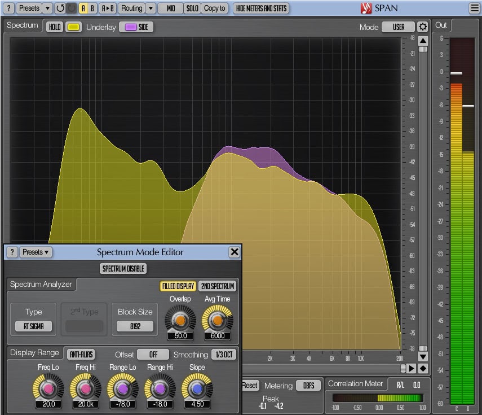
Task: Click the A▶B copy icon on the toolbar
Action: click(109, 8)
